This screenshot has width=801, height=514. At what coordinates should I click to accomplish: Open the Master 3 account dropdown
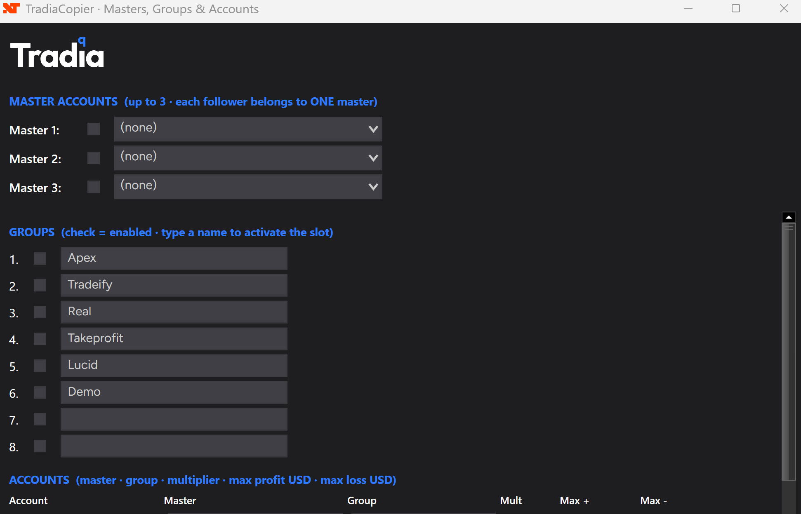point(248,187)
